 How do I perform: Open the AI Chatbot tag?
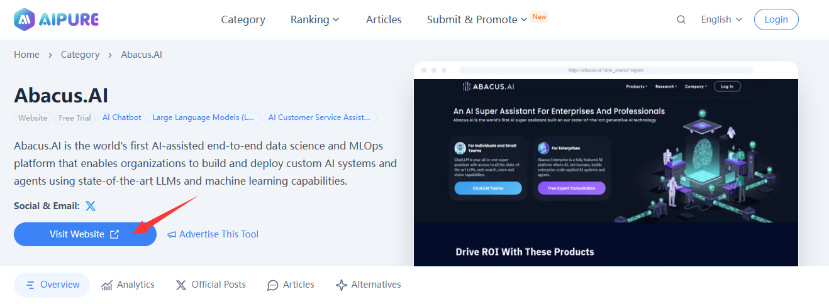[122, 117]
